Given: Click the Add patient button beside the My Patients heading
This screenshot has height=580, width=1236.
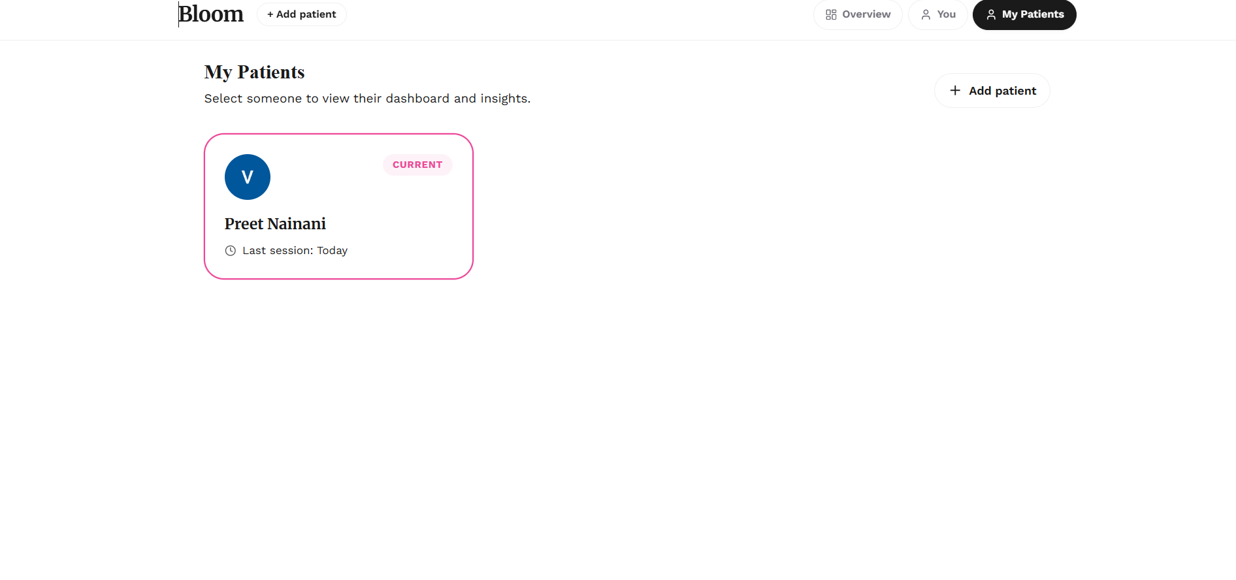Looking at the screenshot, I should click(x=992, y=91).
